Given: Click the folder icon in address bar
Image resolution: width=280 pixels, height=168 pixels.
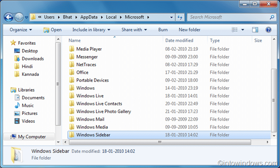Looking at the screenshot, I should tap(33, 17).
